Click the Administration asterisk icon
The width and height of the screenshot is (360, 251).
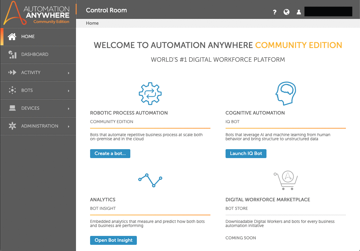point(12,126)
